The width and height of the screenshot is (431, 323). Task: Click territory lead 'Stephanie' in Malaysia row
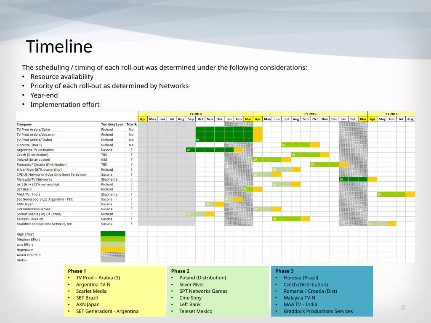109,179
